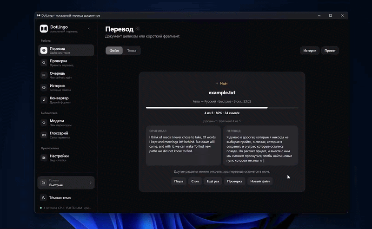
Task: Click the Новый файл button
Action: 260,181
